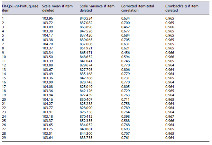Select correlation value 0.456 for item 9
212x145 pixels.
click(125, 52)
